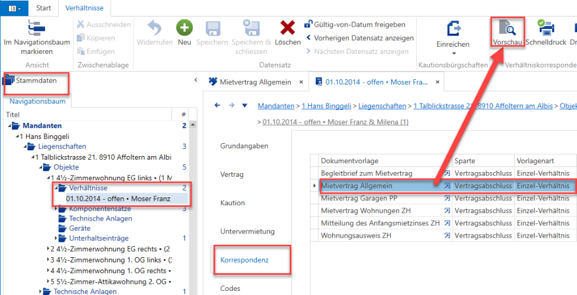Navigate forward with the right arrow

pyautogui.click(x=232, y=106)
